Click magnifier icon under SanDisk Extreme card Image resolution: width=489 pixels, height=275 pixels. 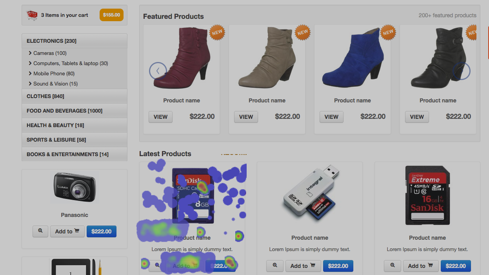(x=393, y=266)
